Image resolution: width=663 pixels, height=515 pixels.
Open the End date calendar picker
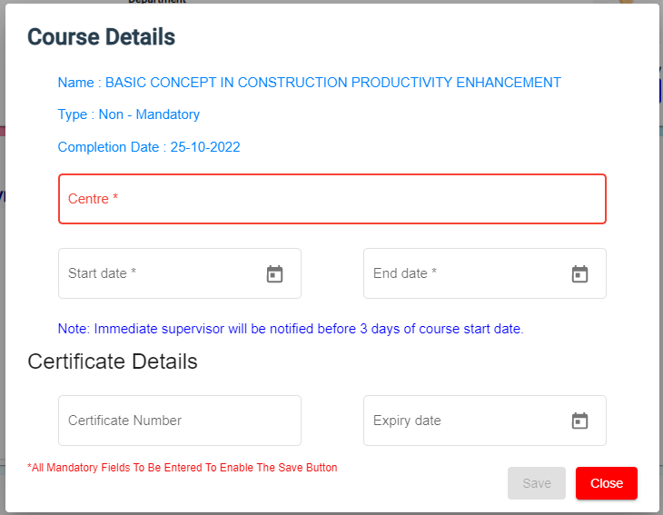coord(580,273)
